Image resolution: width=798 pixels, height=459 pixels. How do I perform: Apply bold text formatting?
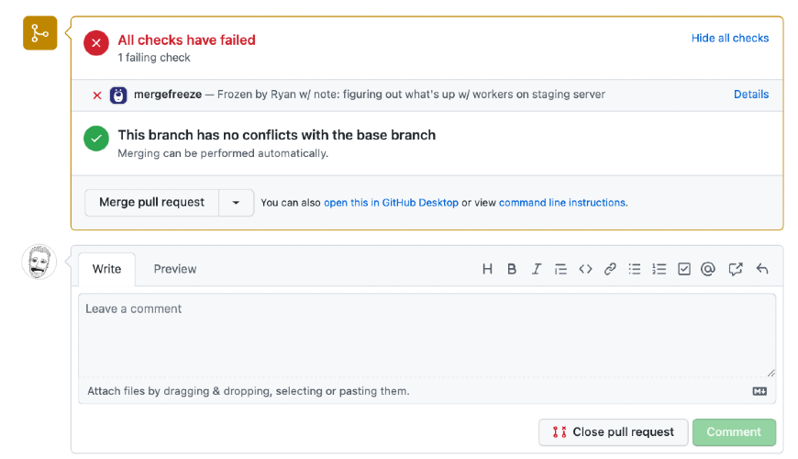point(512,269)
